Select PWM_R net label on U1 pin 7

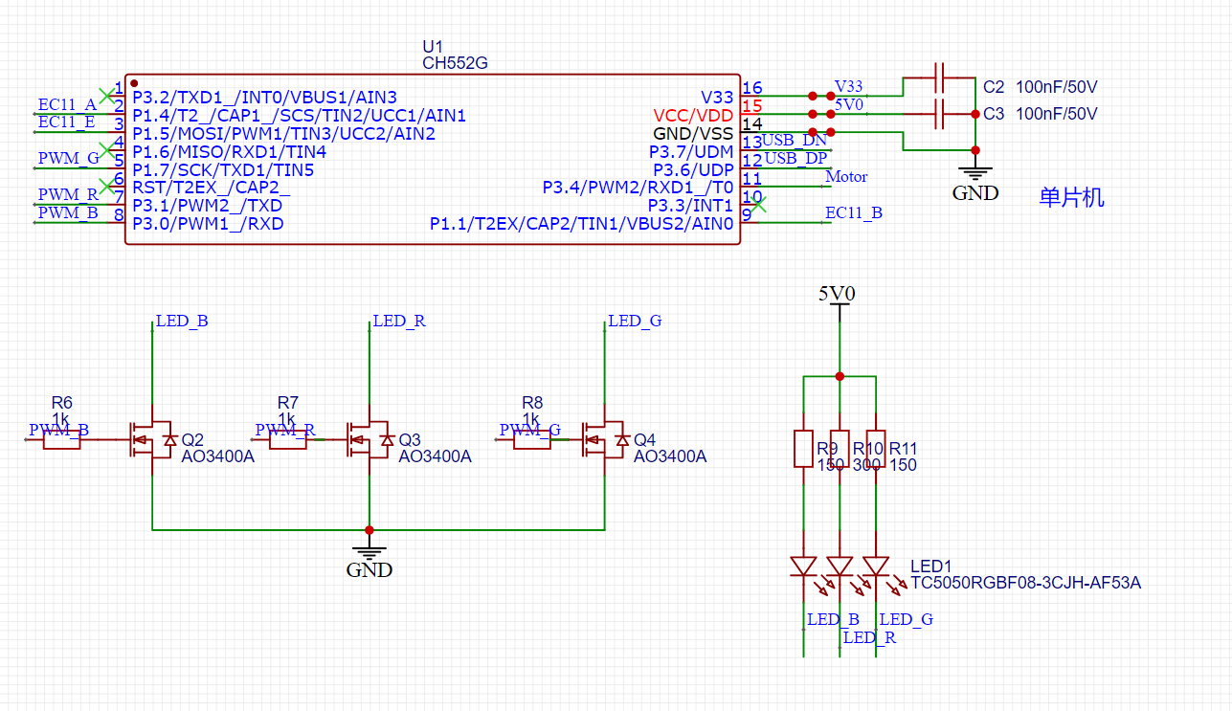pyautogui.click(x=68, y=194)
